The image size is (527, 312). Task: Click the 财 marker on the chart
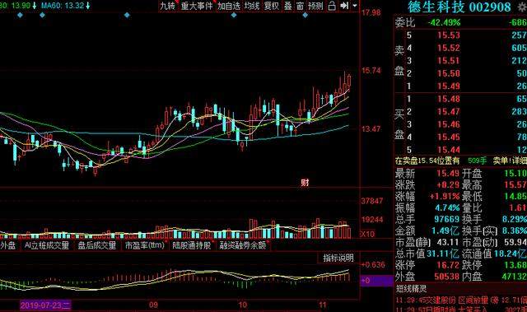pyautogui.click(x=305, y=183)
